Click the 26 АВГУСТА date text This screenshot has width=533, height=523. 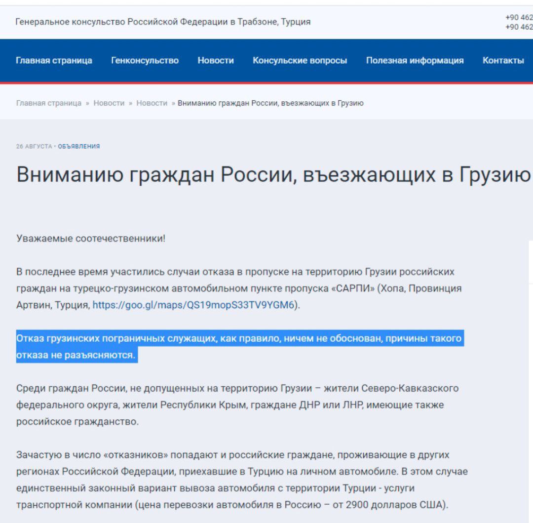[x=34, y=146]
